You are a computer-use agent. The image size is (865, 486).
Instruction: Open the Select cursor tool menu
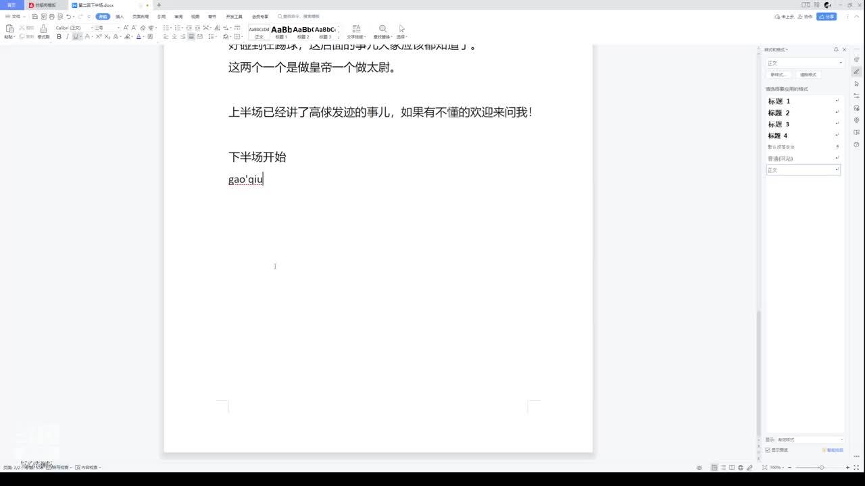click(x=401, y=32)
